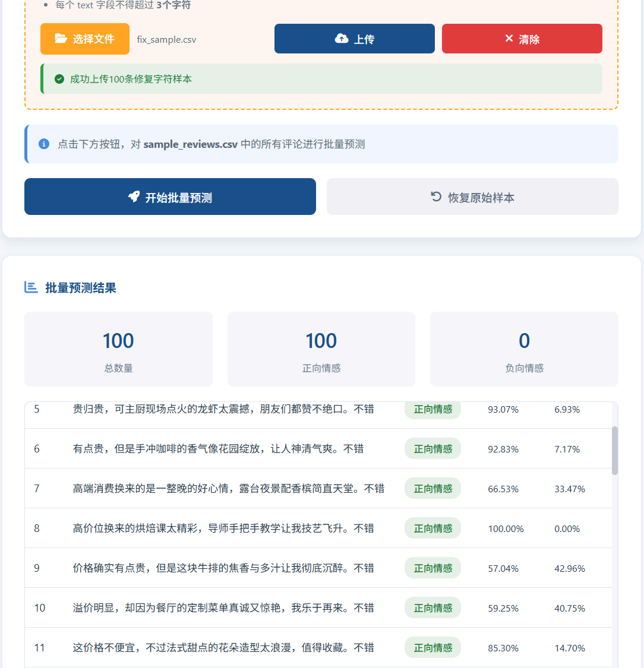The image size is (644, 668).
Task: Click the green success checkmark icon
Action: (59, 79)
